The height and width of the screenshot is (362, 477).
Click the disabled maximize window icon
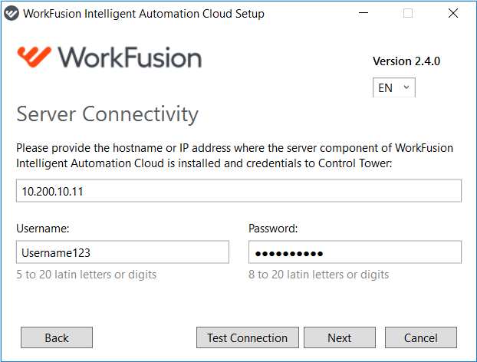pos(408,13)
